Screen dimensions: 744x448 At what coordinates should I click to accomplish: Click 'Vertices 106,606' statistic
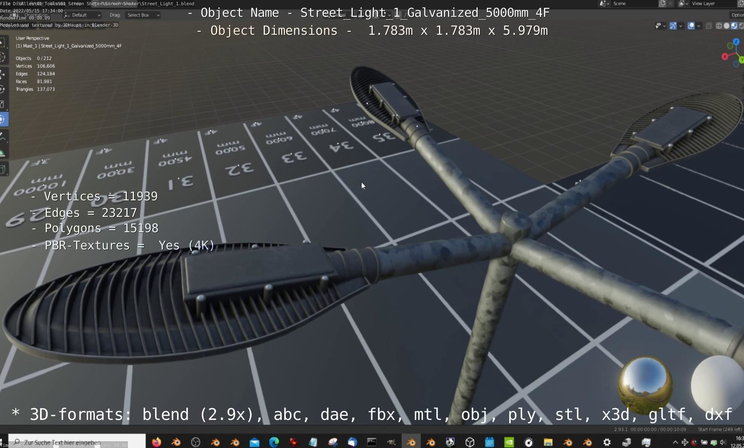(x=35, y=66)
